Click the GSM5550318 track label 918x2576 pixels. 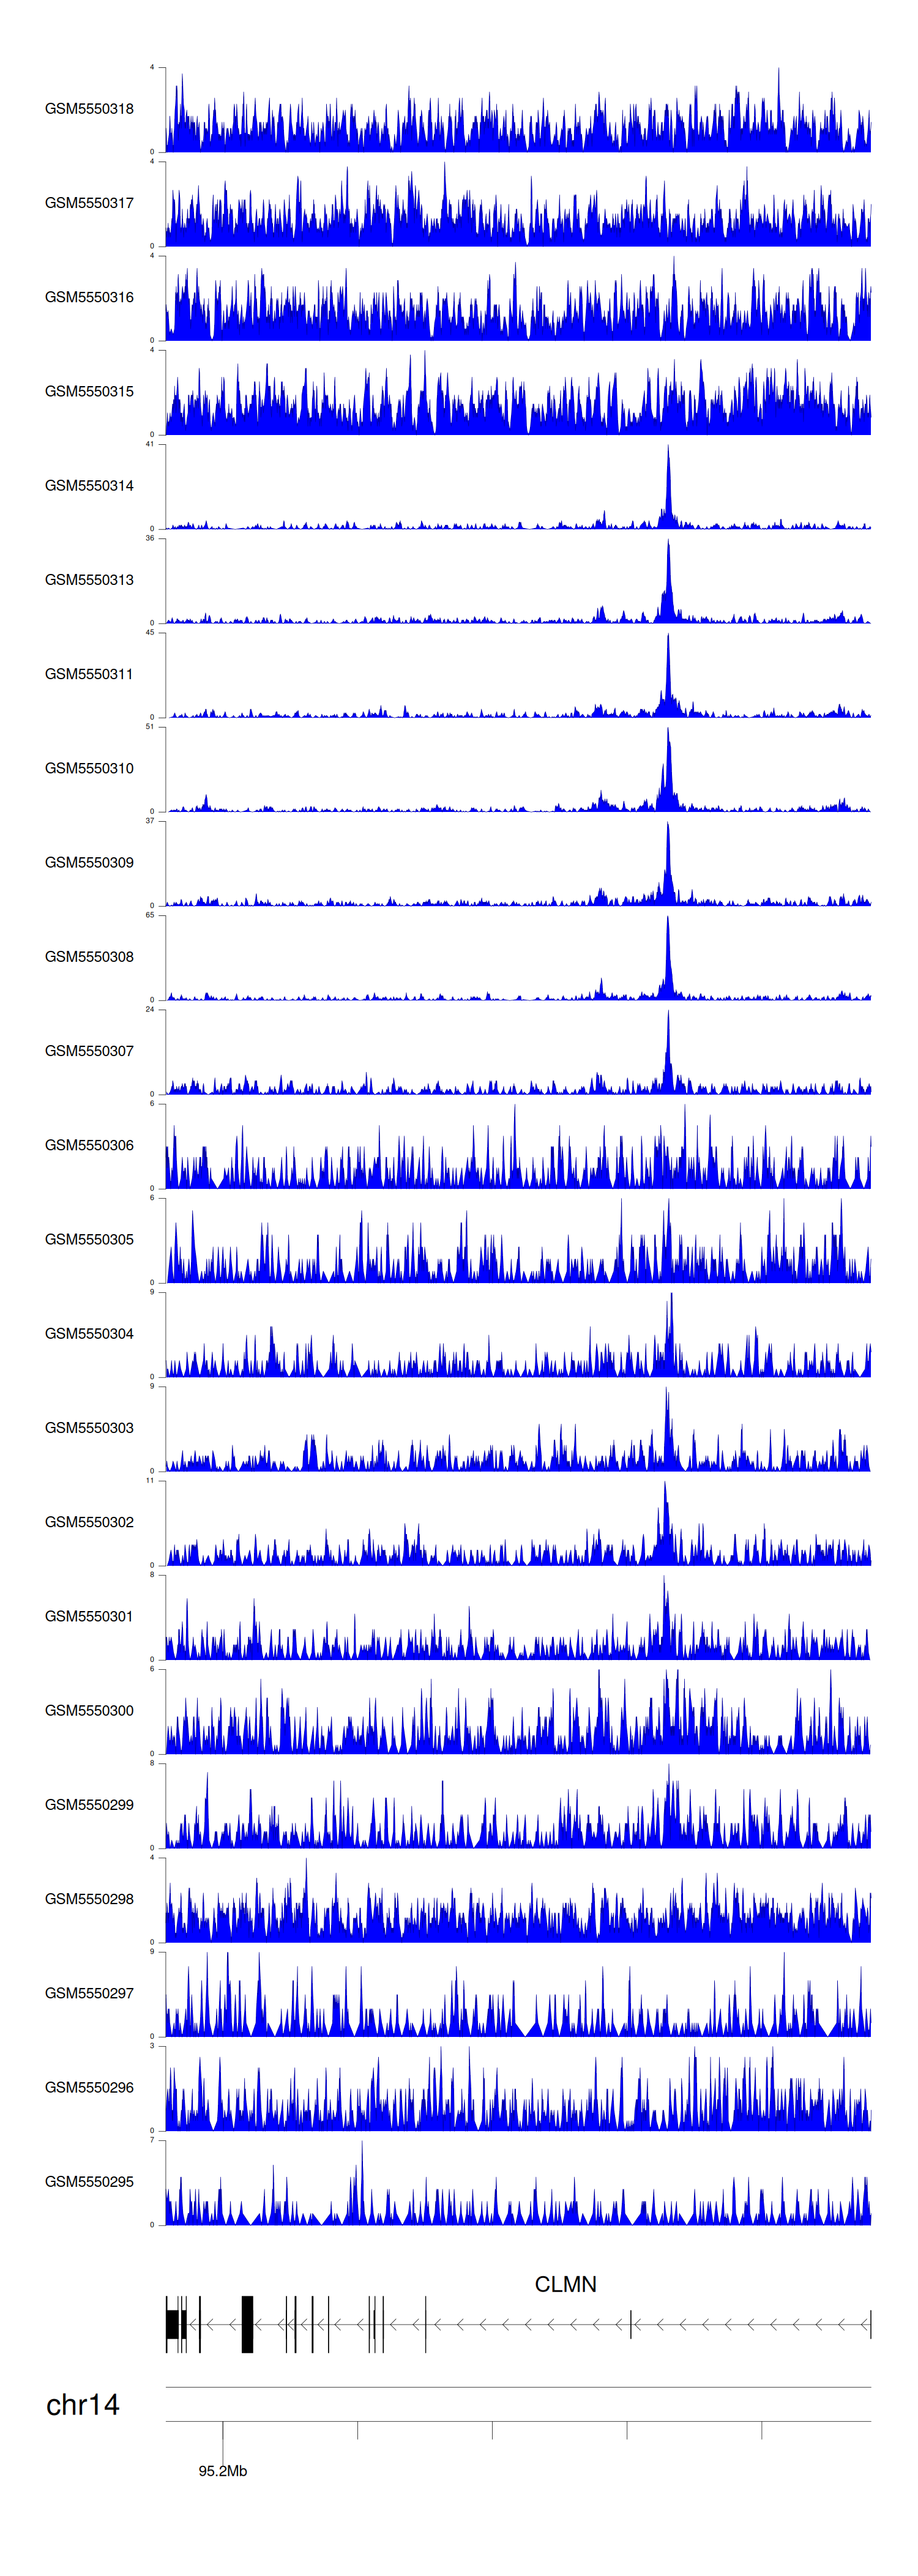pyautogui.click(x=89, y=109)
